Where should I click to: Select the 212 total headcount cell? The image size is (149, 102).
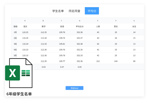[98, 61]
